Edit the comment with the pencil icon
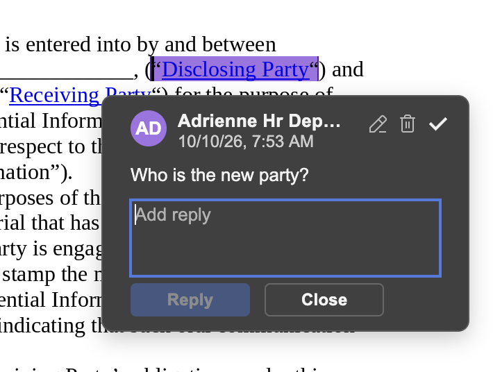 pos(378,124)
